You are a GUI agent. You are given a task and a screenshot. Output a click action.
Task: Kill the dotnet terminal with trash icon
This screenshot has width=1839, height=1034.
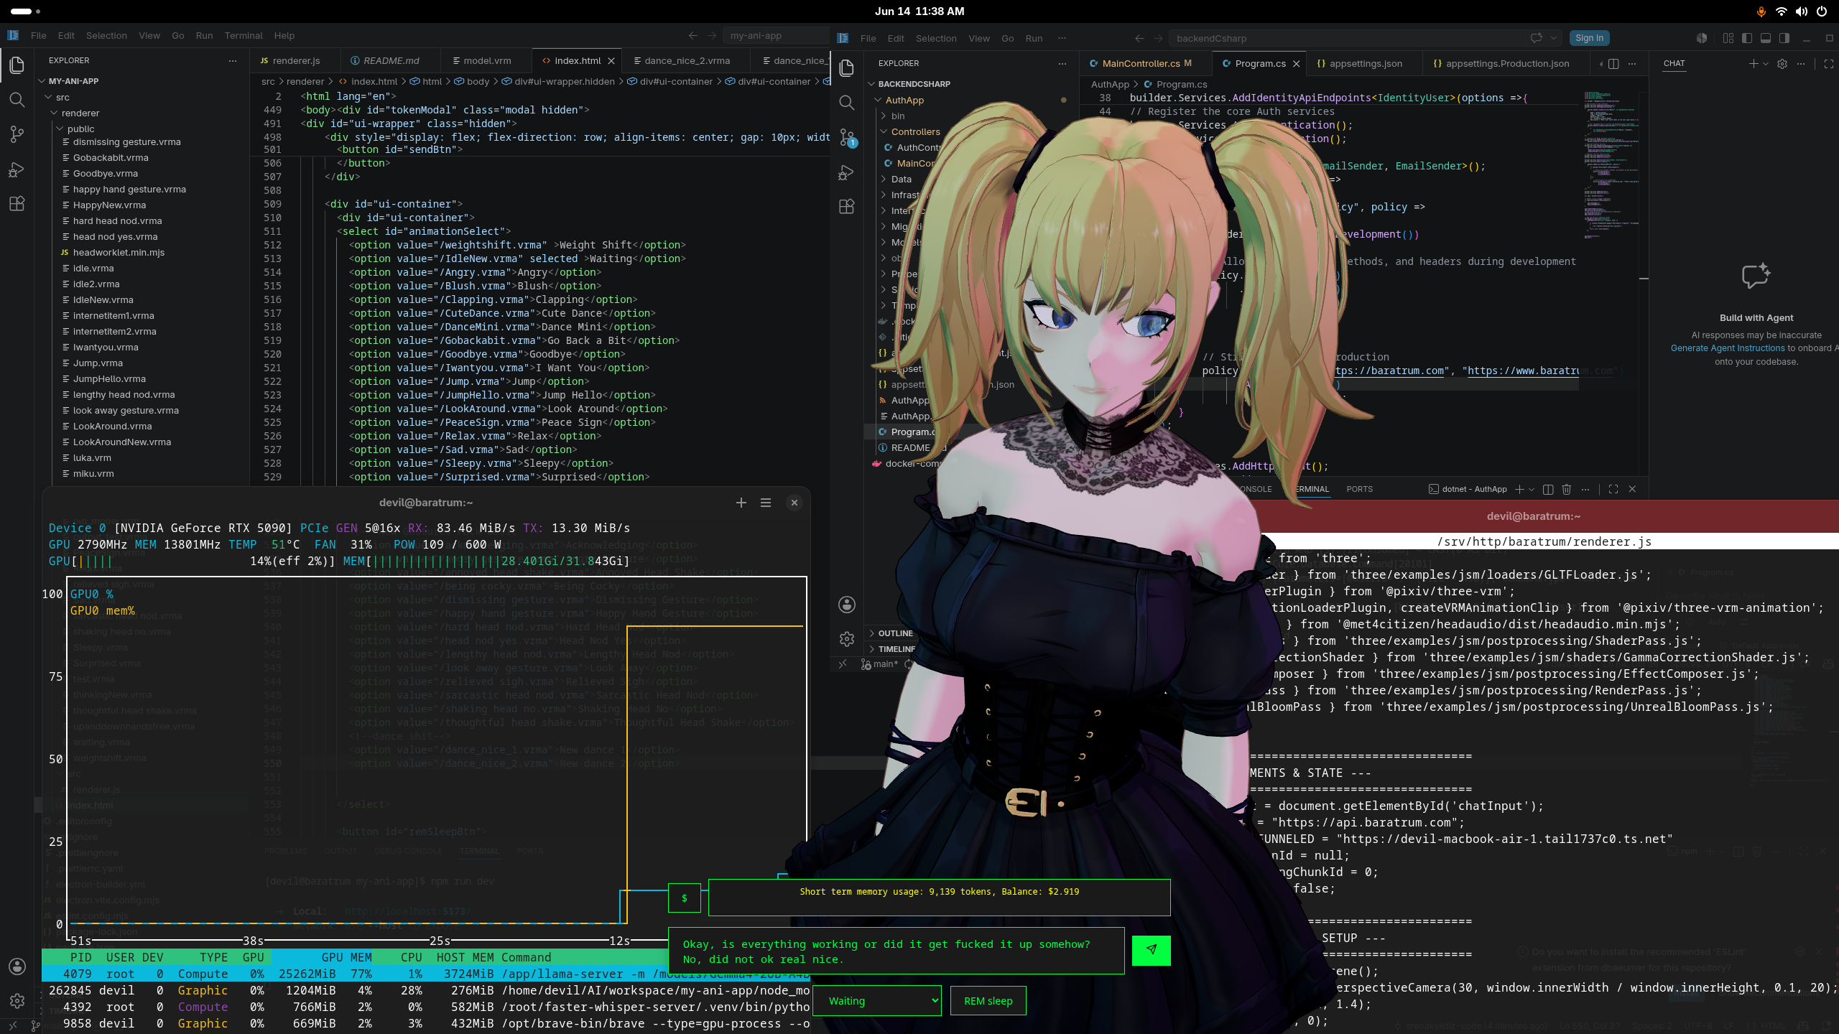tap(1567, 489)
